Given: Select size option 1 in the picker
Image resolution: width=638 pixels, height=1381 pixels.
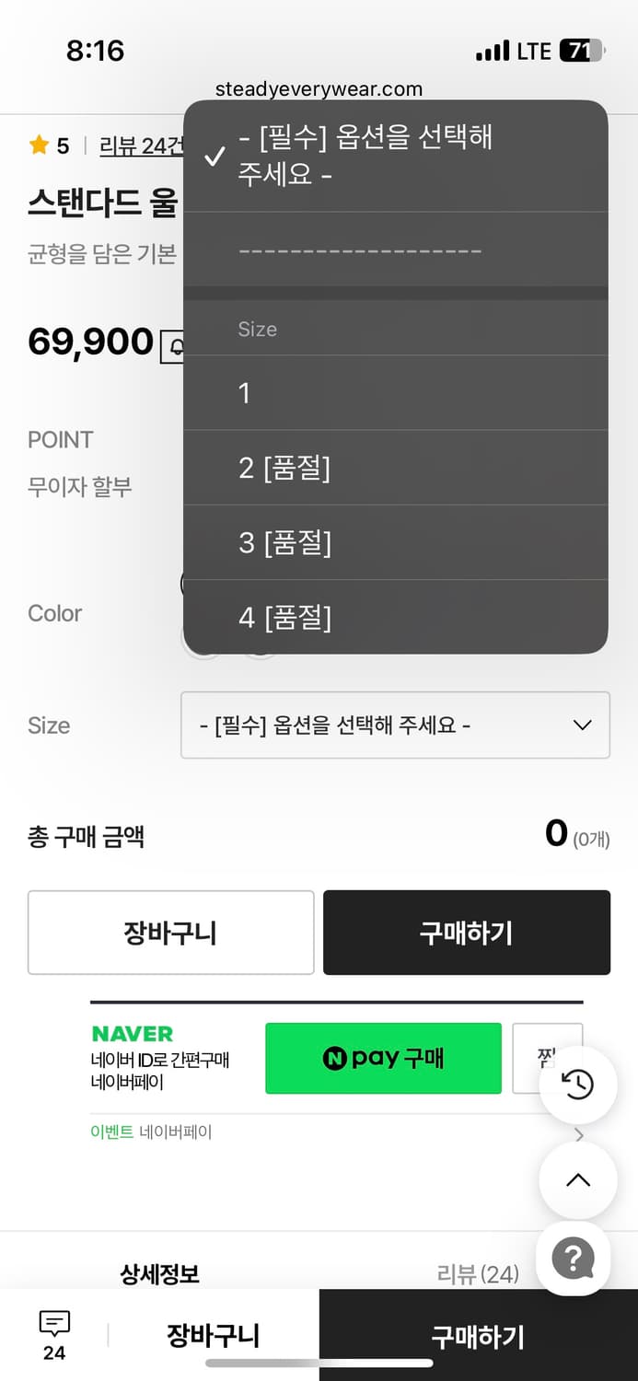Looking at the screenshot, I should click(x=396, y=394).
